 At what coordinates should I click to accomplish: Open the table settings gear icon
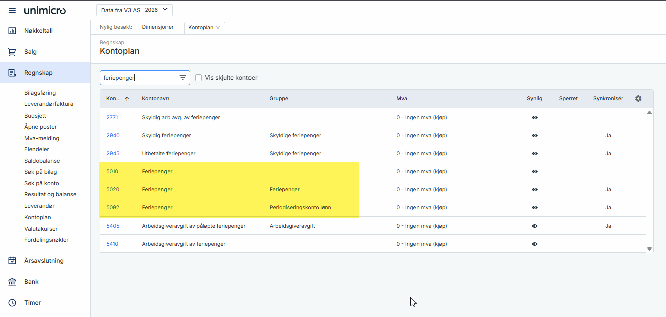638,99
